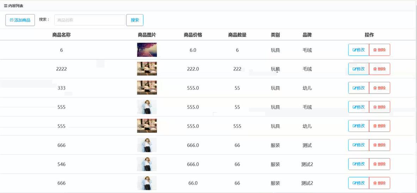Image resolution: width=417 pixels, height=193 pixels.
Task: Open thumbnail of product 555 with quantity 555
Action: [147, 126]
